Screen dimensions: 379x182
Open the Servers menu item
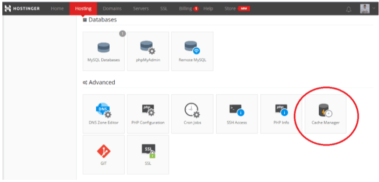[141, 9]
